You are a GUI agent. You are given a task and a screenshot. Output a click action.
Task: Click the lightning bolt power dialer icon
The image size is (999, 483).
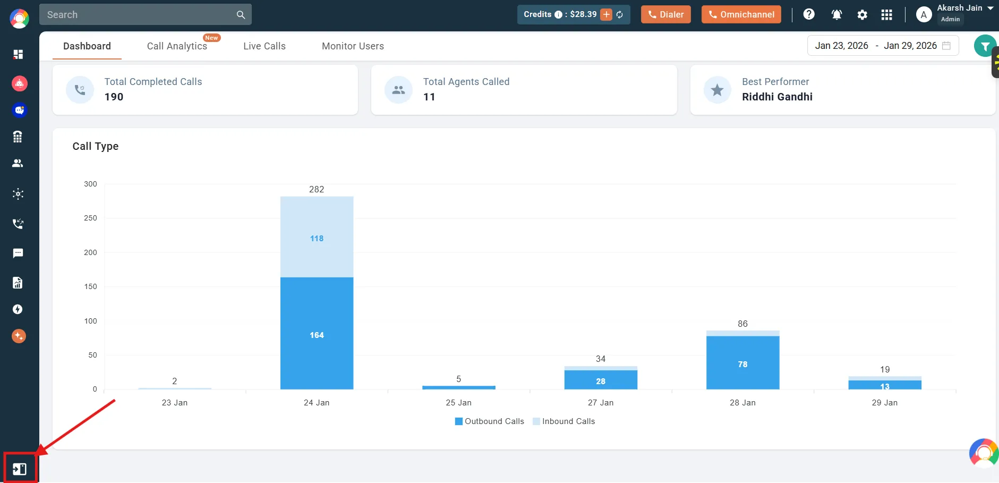(x=19, y=309)
